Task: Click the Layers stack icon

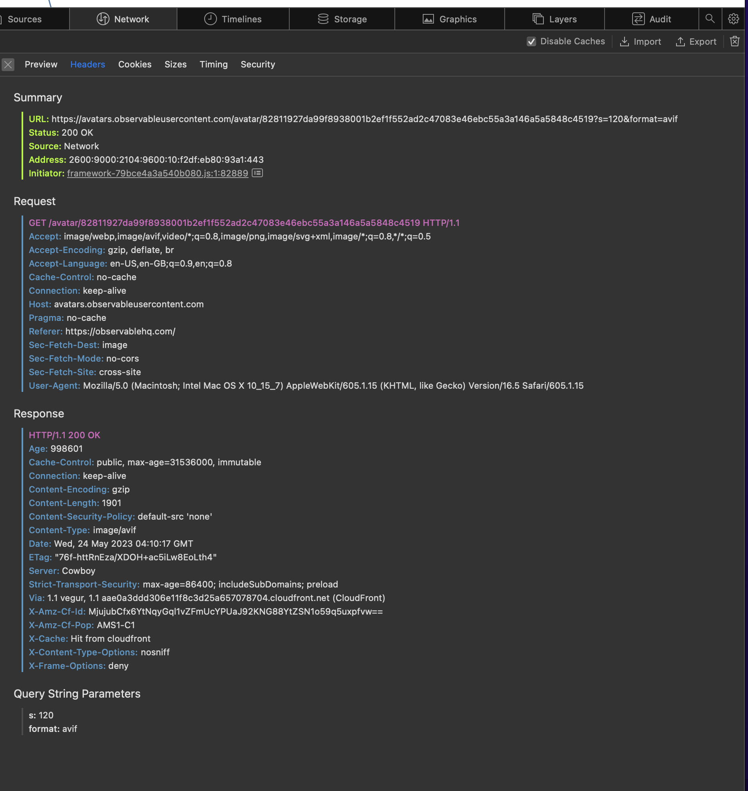Action: pyautogui.click(x=538, y=19)
